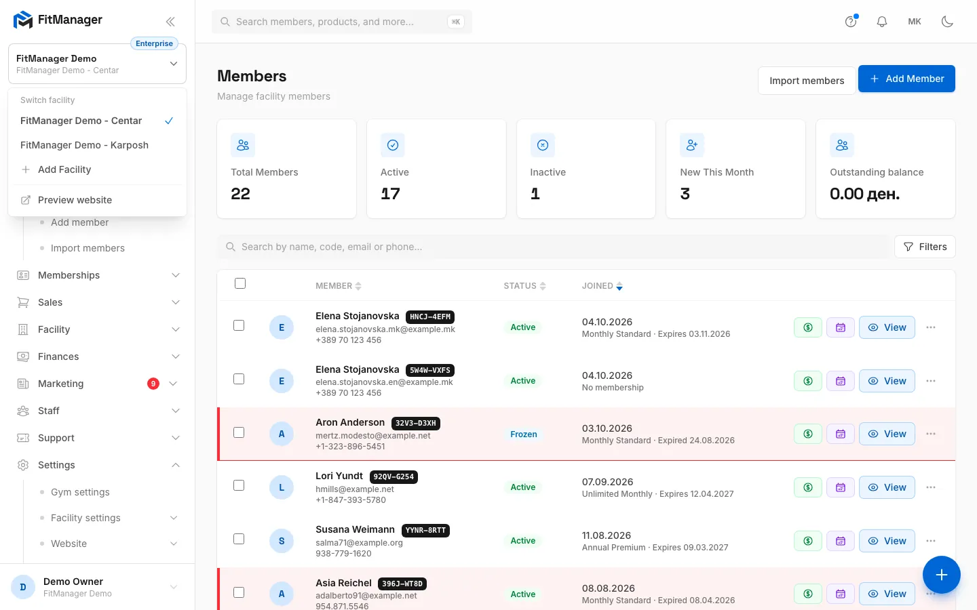Click the Total Members card icon
The image size is (977, 610).
[243, 145]
